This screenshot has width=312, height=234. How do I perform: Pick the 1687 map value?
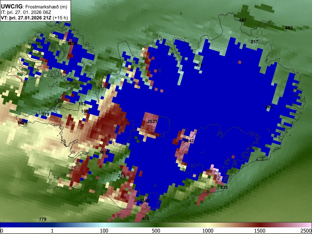click(x=86, y=111)
